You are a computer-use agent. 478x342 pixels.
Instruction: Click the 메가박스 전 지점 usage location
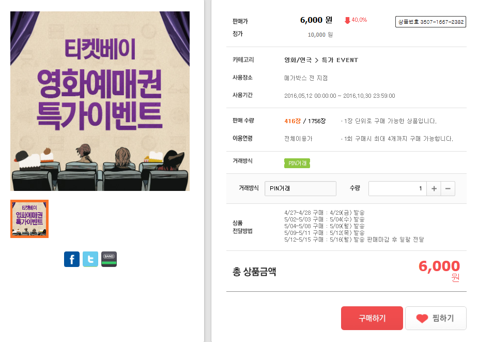[x=306, y=78]
